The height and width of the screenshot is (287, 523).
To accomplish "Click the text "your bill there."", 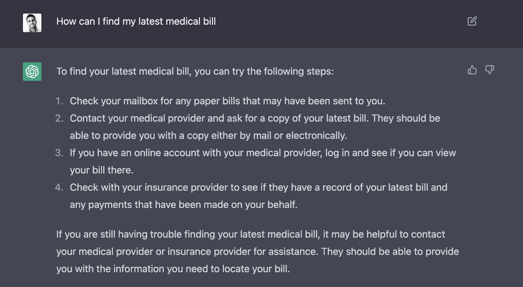I will point(102,170).
